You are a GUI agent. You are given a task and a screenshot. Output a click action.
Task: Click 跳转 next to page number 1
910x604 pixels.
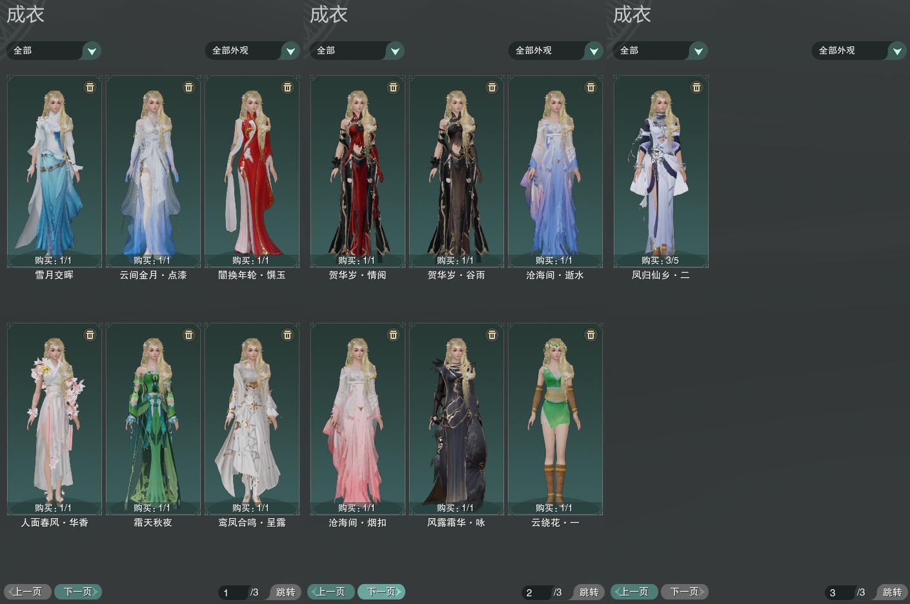click(x=285, y=592)
